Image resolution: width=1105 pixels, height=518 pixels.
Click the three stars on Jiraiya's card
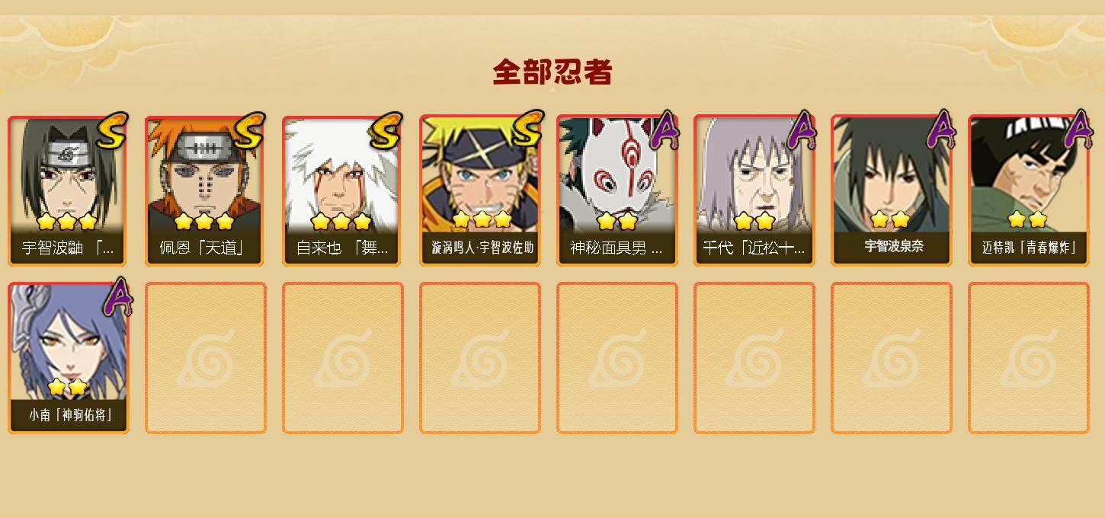click(x=341, y=222)
